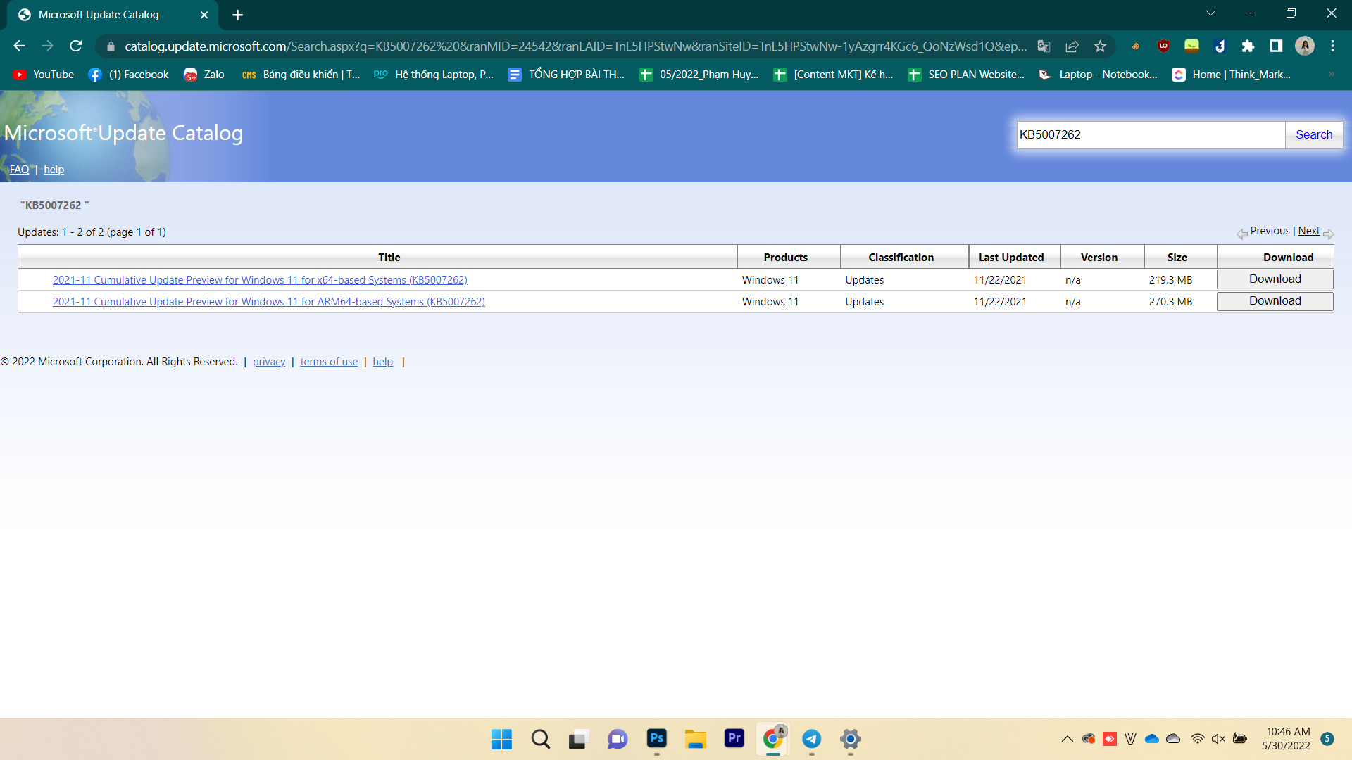Image resolution: width=1352 pixels, height=760 pixels.
Task: Open the TỔNG HỢP BÀI TH bookmark
Action: click(x=567, y=75)
